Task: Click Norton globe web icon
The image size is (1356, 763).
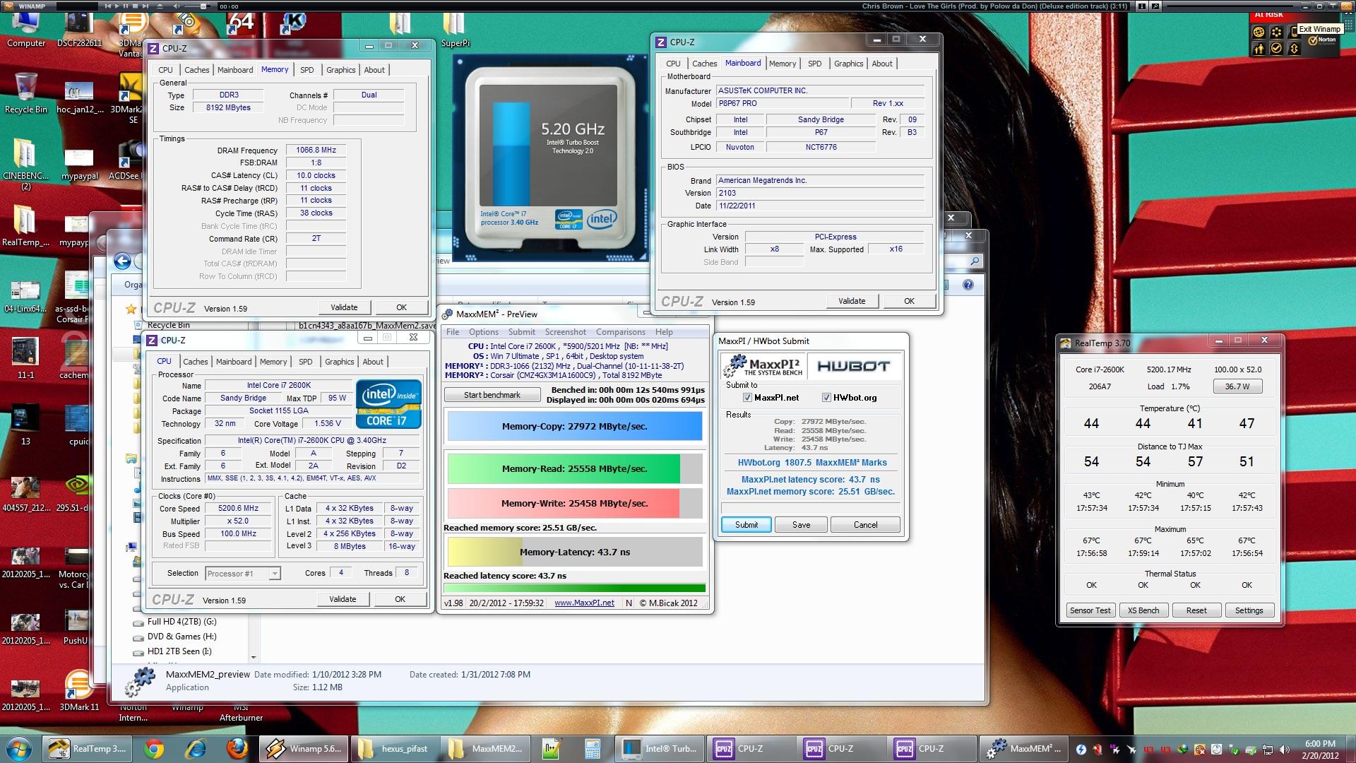Action: [x=1259, y=32]
